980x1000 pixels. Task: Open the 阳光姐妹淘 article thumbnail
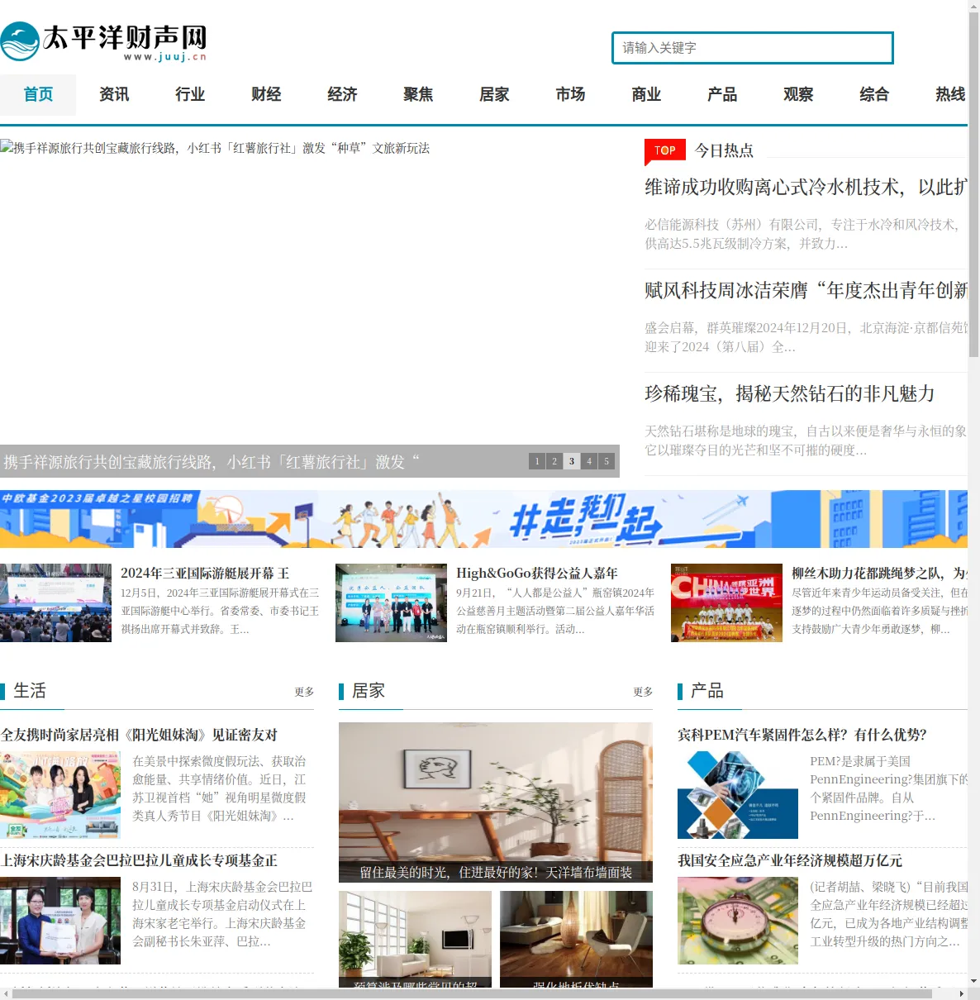[60, 795]
